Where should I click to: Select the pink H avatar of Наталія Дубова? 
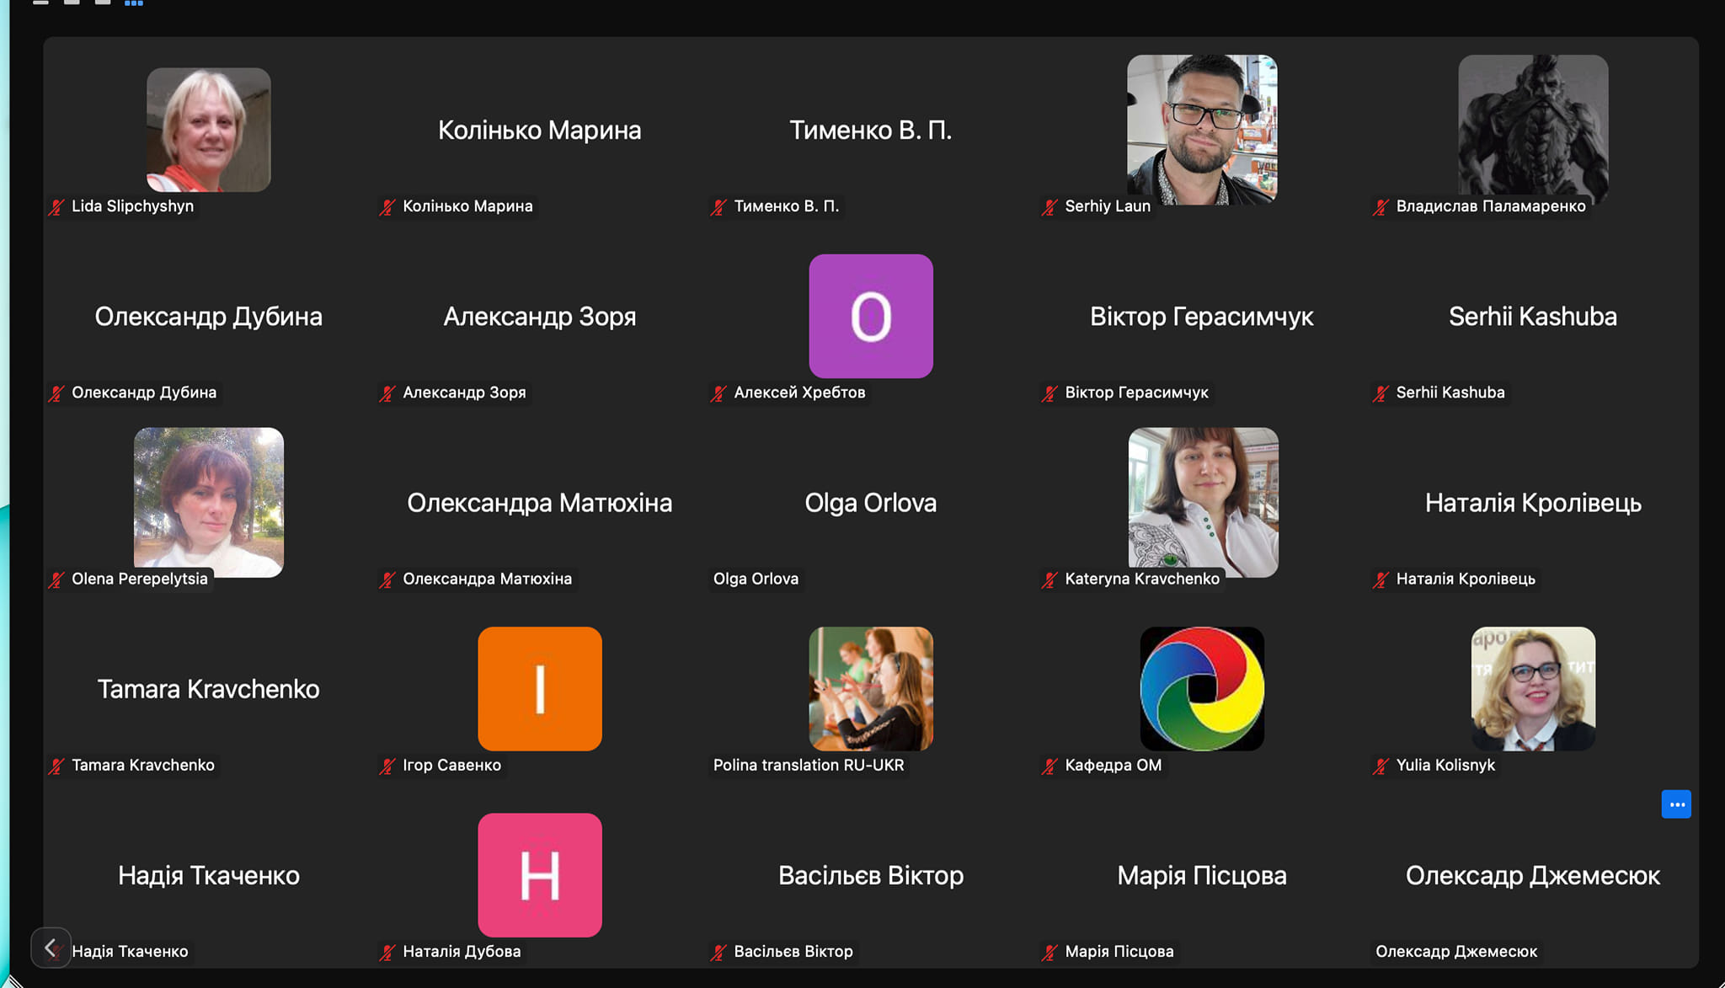[540, 875]
